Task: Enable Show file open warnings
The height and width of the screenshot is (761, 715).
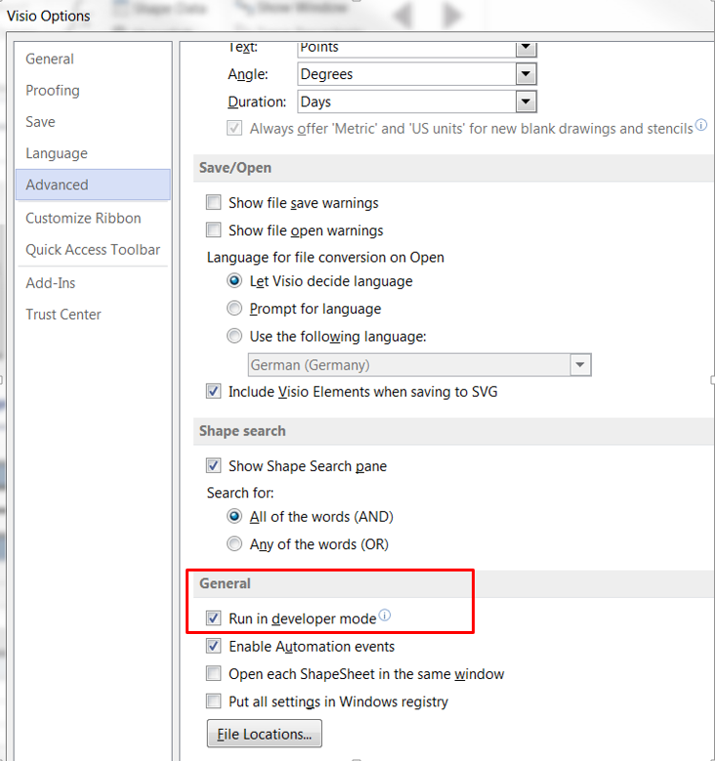Action: tap(214, 230)
